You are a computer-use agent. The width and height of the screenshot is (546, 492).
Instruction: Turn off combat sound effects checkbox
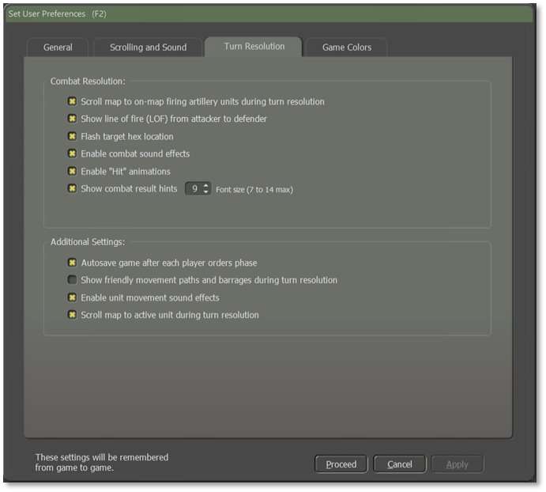[73, 154]
